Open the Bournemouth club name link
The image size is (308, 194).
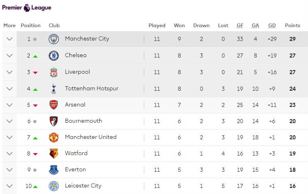point(83,121)
